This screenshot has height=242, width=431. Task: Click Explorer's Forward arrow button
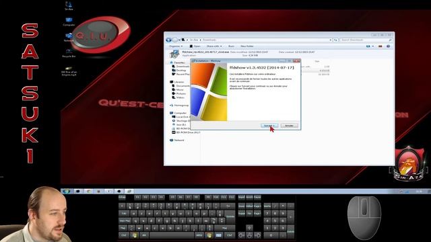click(x=175, y=40)
